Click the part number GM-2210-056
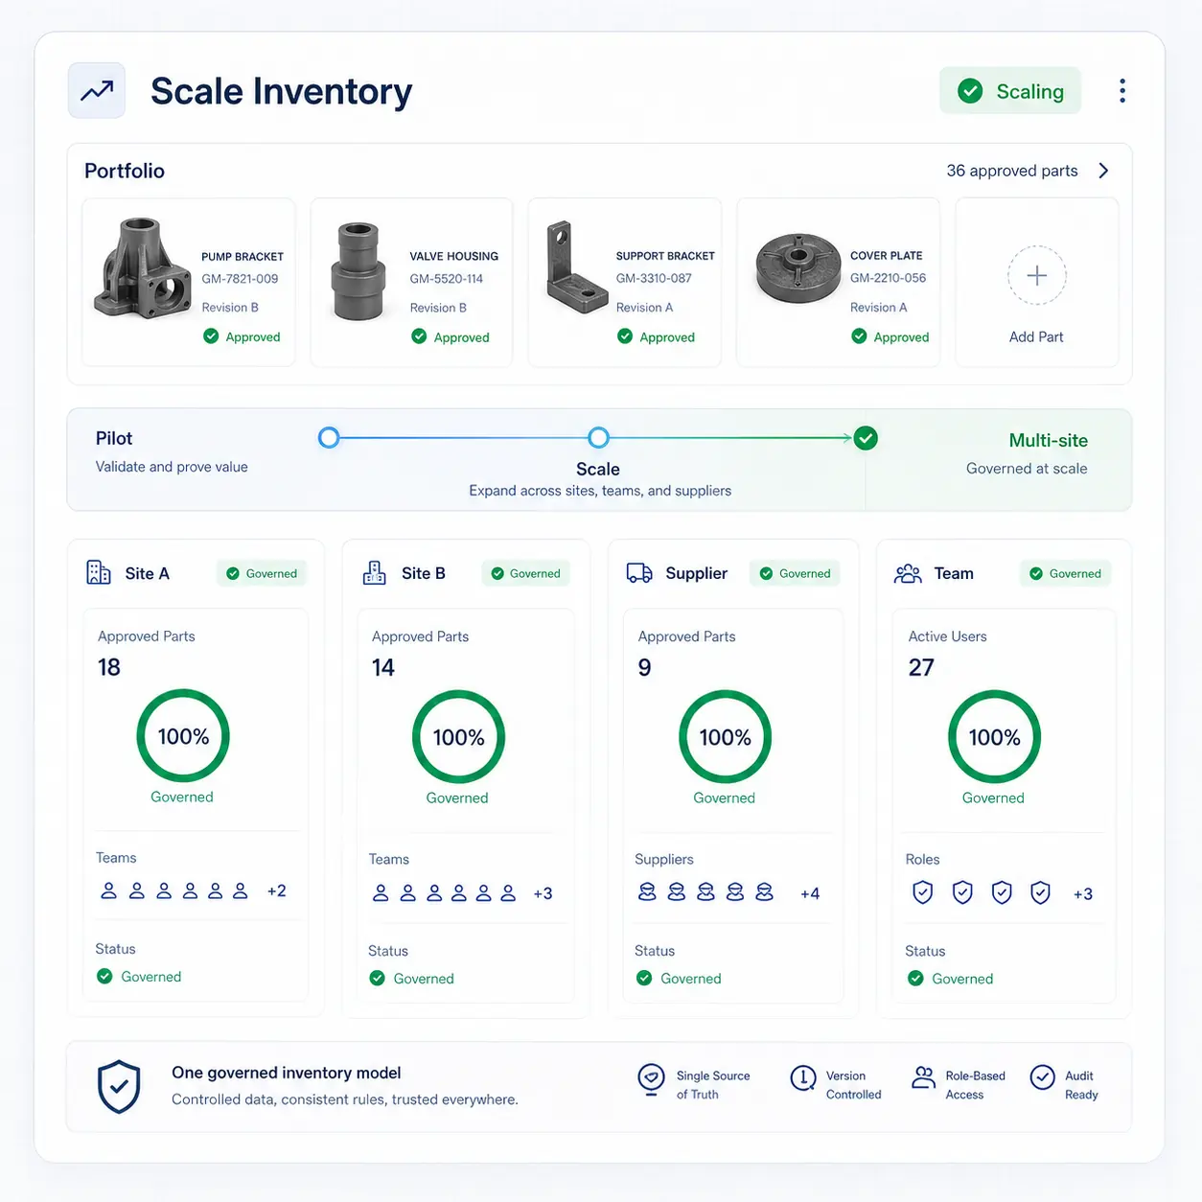This screenshot has width=1202, height=1202. (x=889, y=278)
